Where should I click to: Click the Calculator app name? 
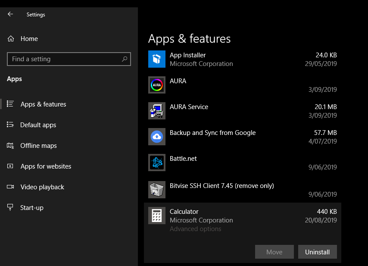click(x=184, y=212)
